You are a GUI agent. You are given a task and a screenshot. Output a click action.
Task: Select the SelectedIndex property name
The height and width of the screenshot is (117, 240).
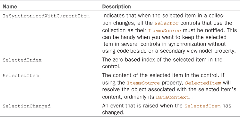point(22,60)
